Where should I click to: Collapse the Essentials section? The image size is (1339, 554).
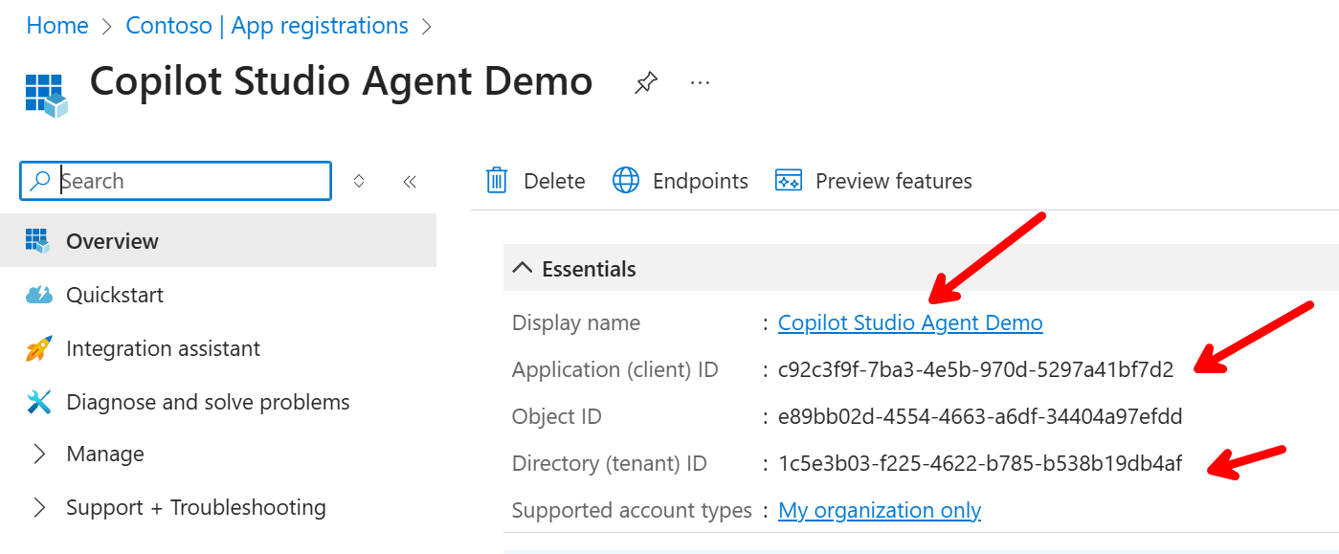click(522, 269)
